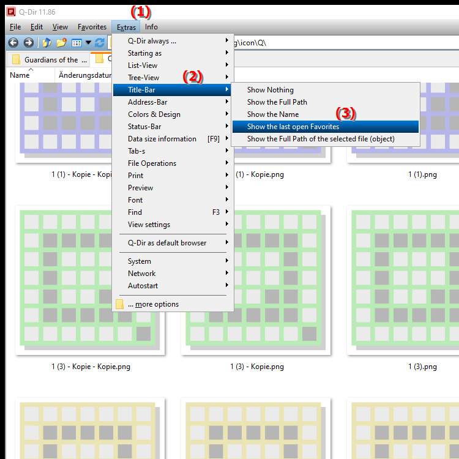The width and height of the screenshot is (459, 459).
Task: Open the Print submenu
Action: (x=173, y=176)
